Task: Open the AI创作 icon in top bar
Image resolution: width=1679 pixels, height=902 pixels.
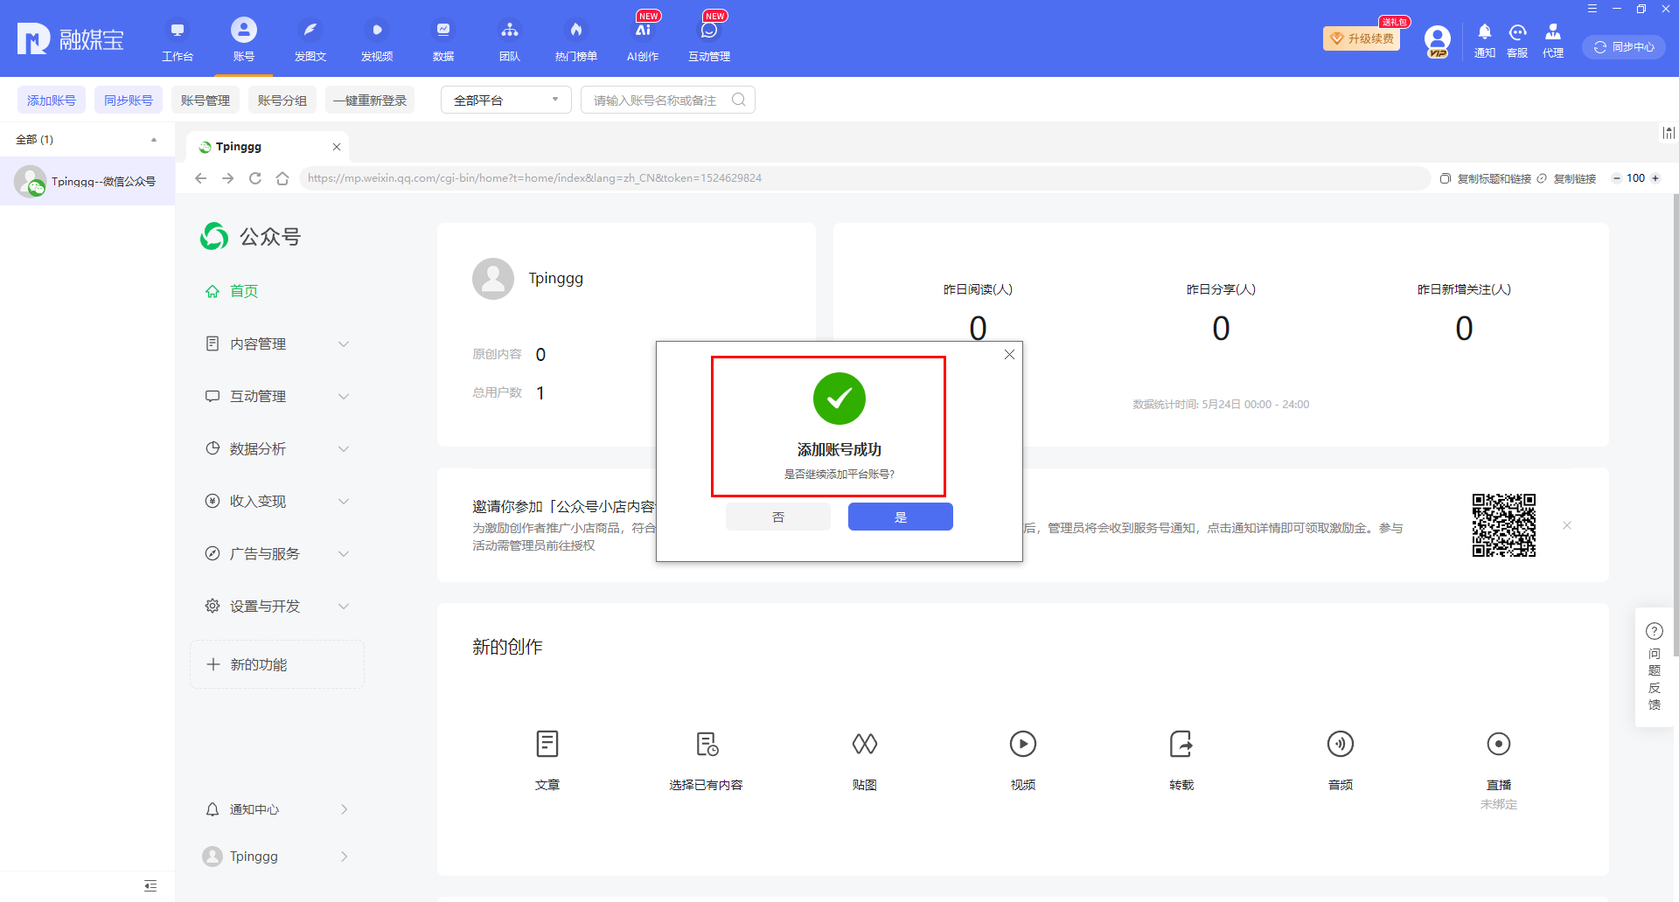Action: click(643, 30)
